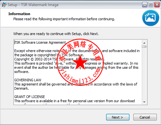The image size is (161, 125).
Task: Minimize the Setup window
Action: (145, 5)
